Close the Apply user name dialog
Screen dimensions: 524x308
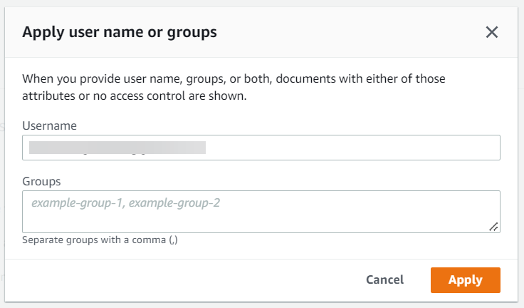(491, 32)
